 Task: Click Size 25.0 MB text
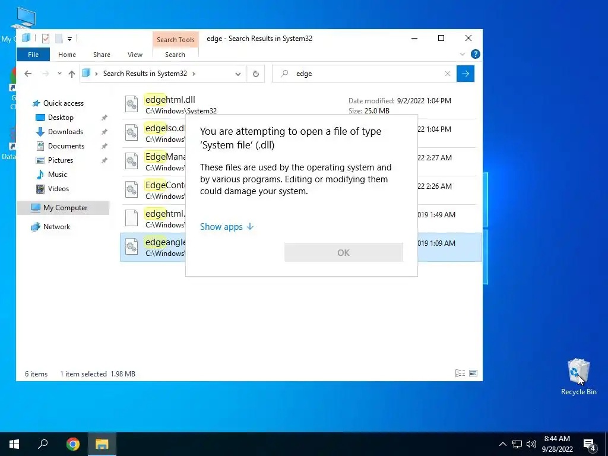(369, 111)
